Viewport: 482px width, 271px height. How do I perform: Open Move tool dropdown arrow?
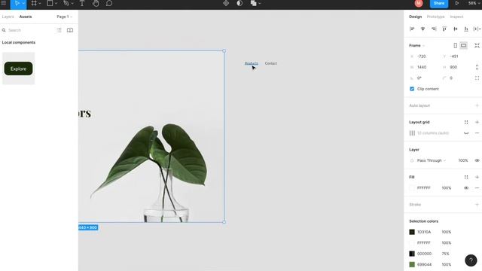coord(23,3)
